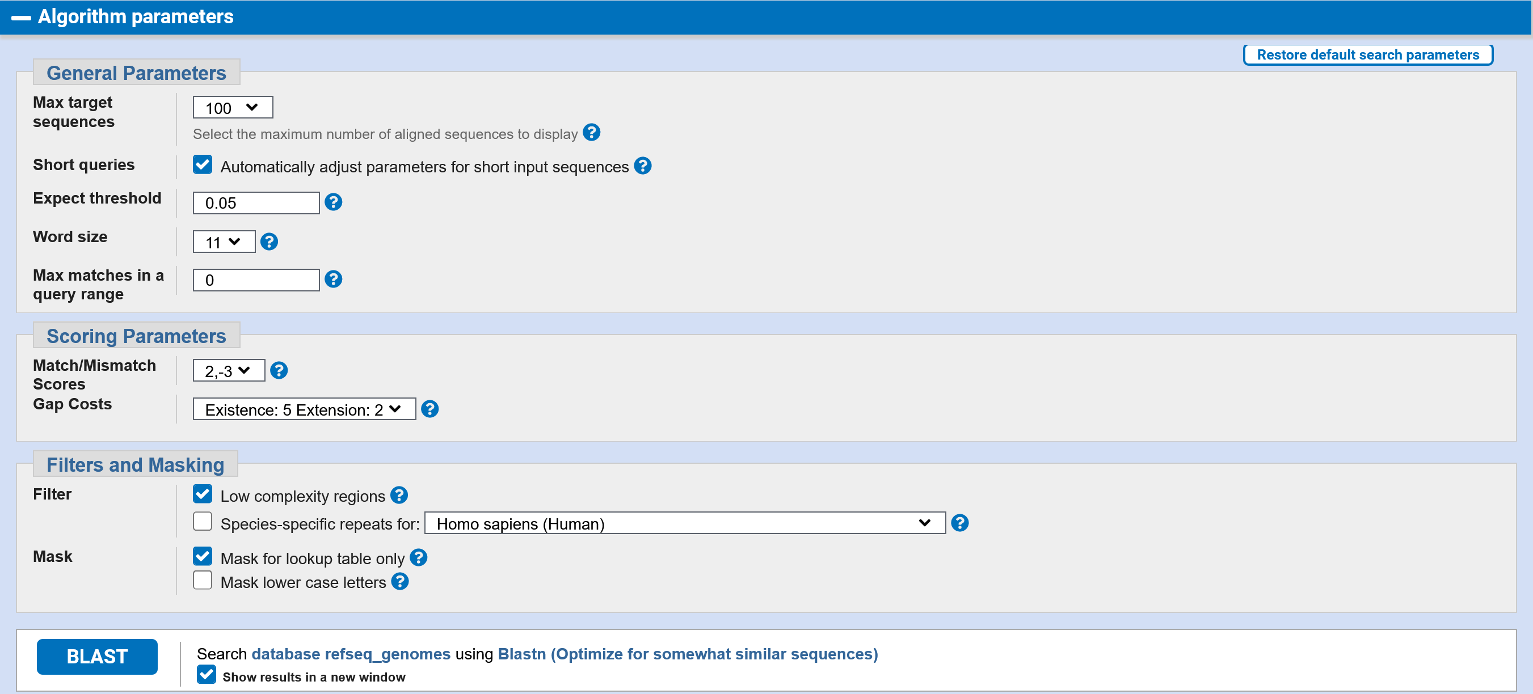
Task: Click help icon next to Max target sequences description
Action: pyautogui.click(x=591, y=133)
